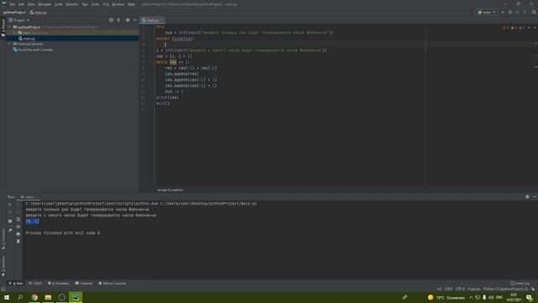
Task: Run the main configuration with the green play icon
Action: click(x=503, y=12)
